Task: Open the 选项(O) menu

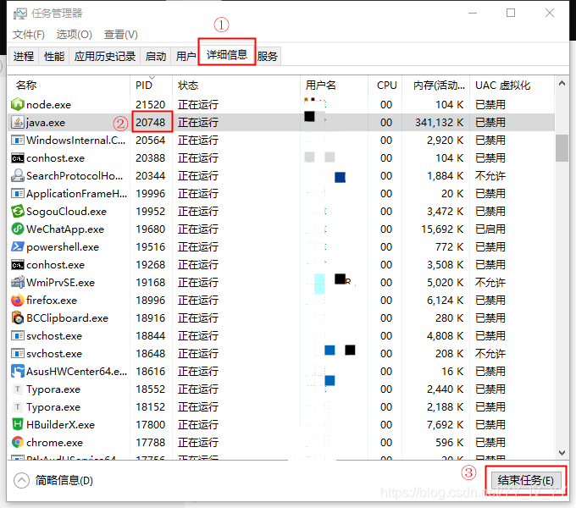Action: (x=75, y=35)
